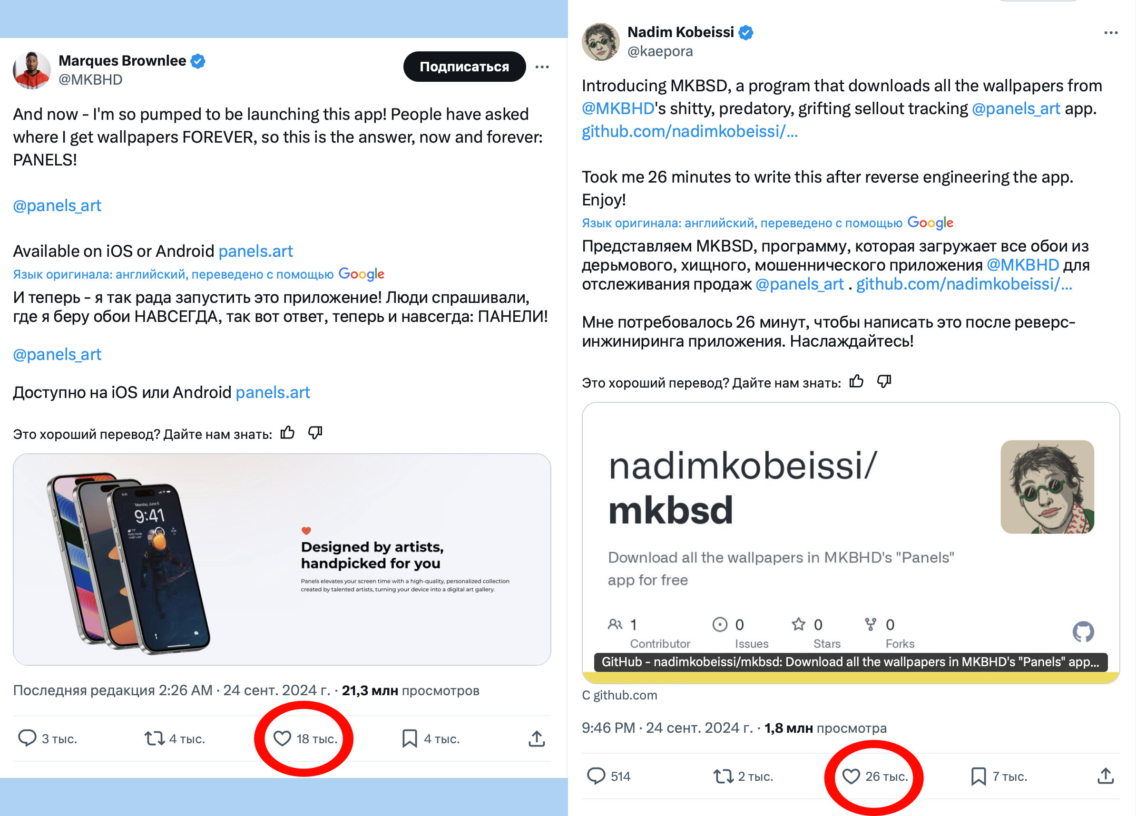This screenshot has width=1136, height=816.
Task: Like Marques Brownlee's tweet via the heart icon
Action: point(282,738)
